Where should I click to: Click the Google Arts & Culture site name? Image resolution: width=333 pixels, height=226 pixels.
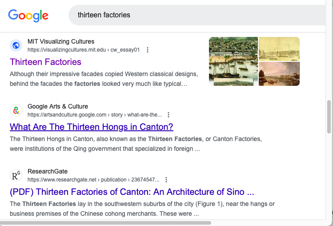58,106
